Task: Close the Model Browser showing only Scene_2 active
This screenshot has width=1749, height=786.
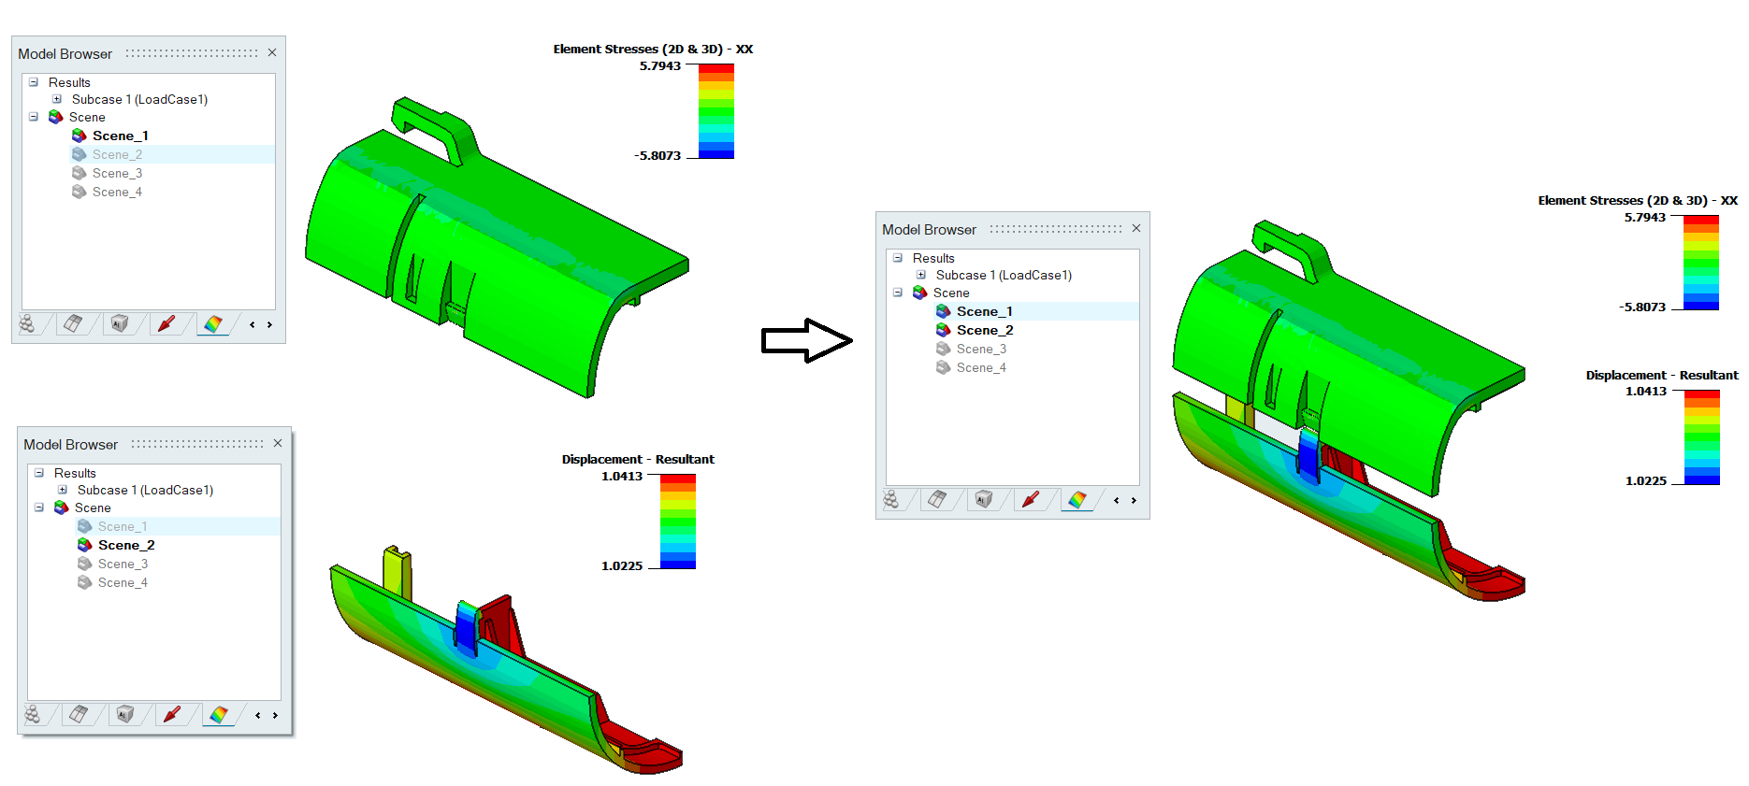Action: pyautogui.click(x=278, y=443)
